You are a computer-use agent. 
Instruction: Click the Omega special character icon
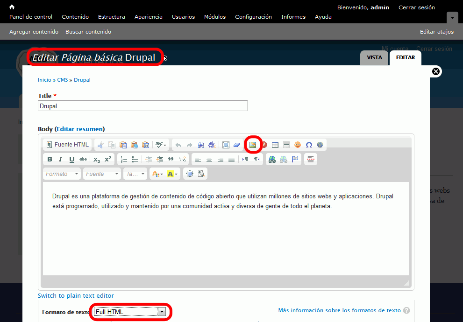[x=309, y=145]
